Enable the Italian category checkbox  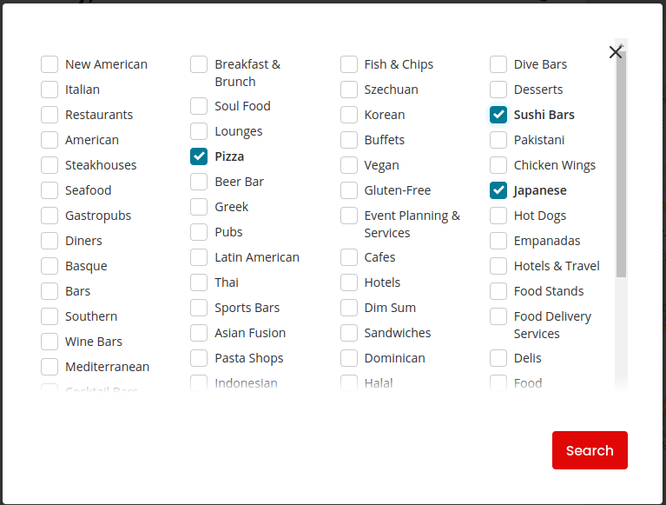click(49, 90)
